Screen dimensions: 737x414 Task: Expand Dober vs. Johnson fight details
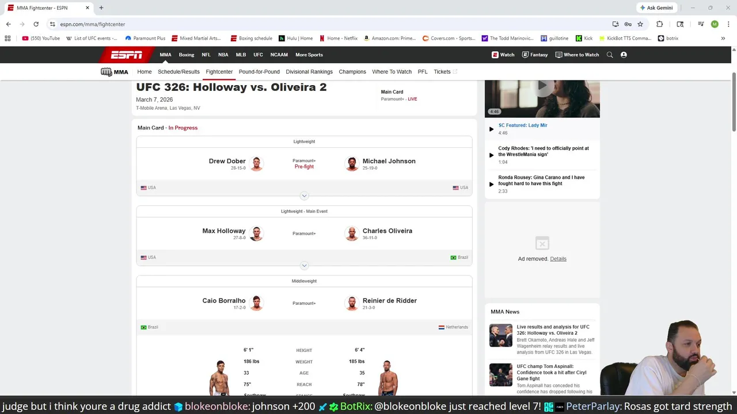coord(304,195)
